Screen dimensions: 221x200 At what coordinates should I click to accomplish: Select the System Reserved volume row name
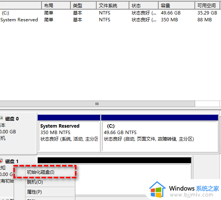pos(19,19)
